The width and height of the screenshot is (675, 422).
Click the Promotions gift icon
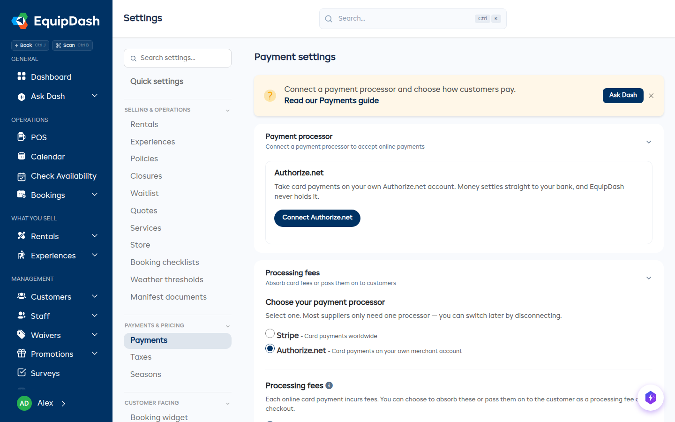coord(22,354)
